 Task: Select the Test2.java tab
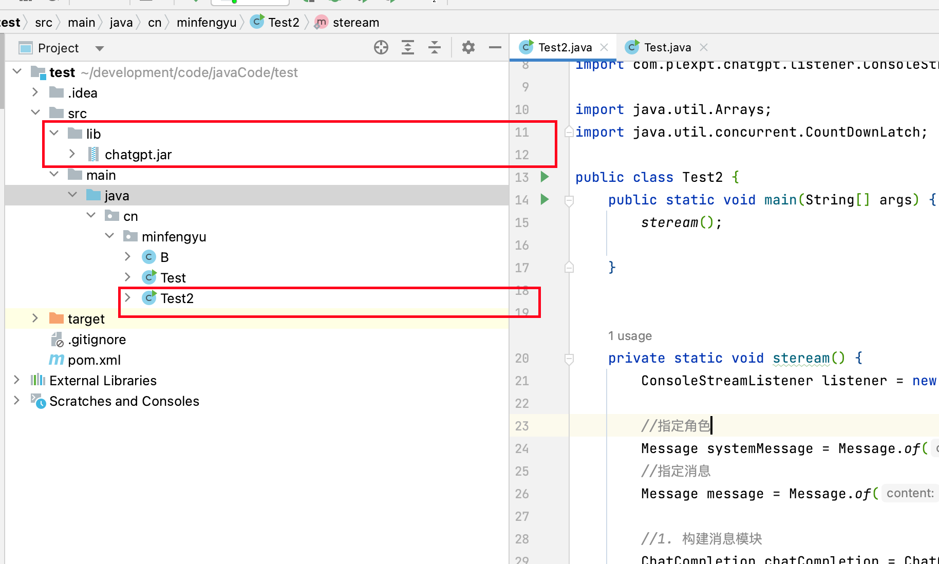(565, 47)
